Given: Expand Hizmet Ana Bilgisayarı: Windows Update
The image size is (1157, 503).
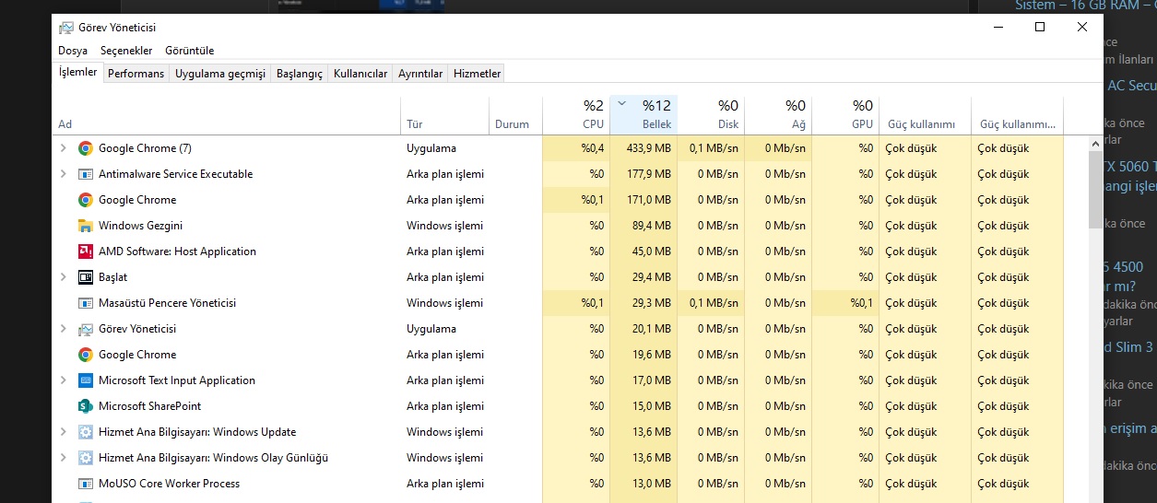Looking at the screenshot, I should (64, 432).
